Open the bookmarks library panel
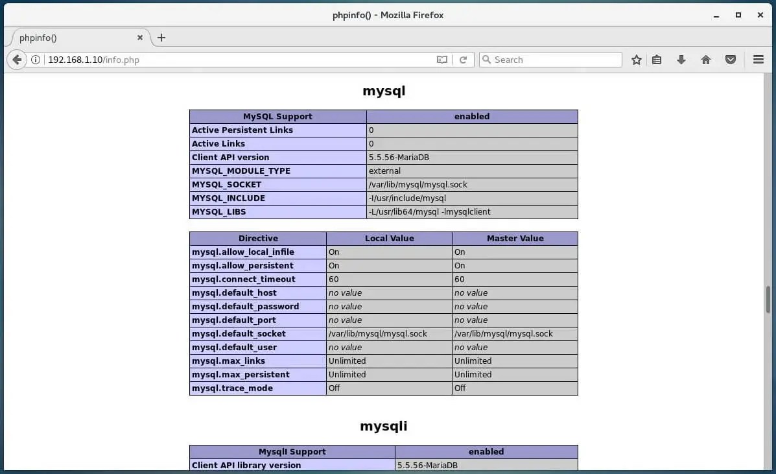Image resolution: width=776 pixels, height=474 pixels. tap(657, 60)
